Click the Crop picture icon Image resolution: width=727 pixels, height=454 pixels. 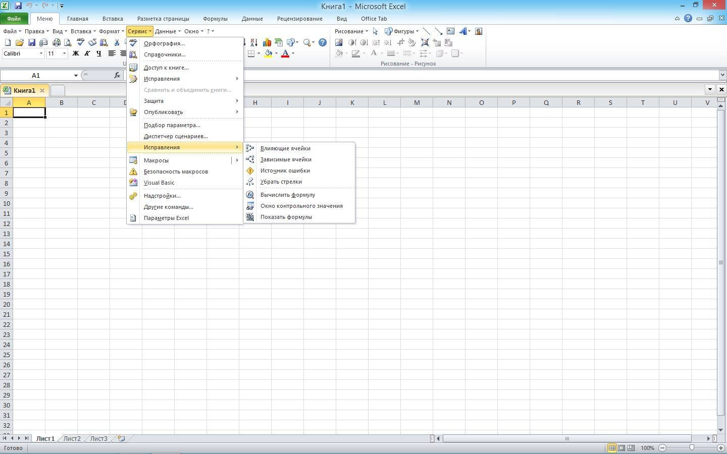click(x=401, y=43)
